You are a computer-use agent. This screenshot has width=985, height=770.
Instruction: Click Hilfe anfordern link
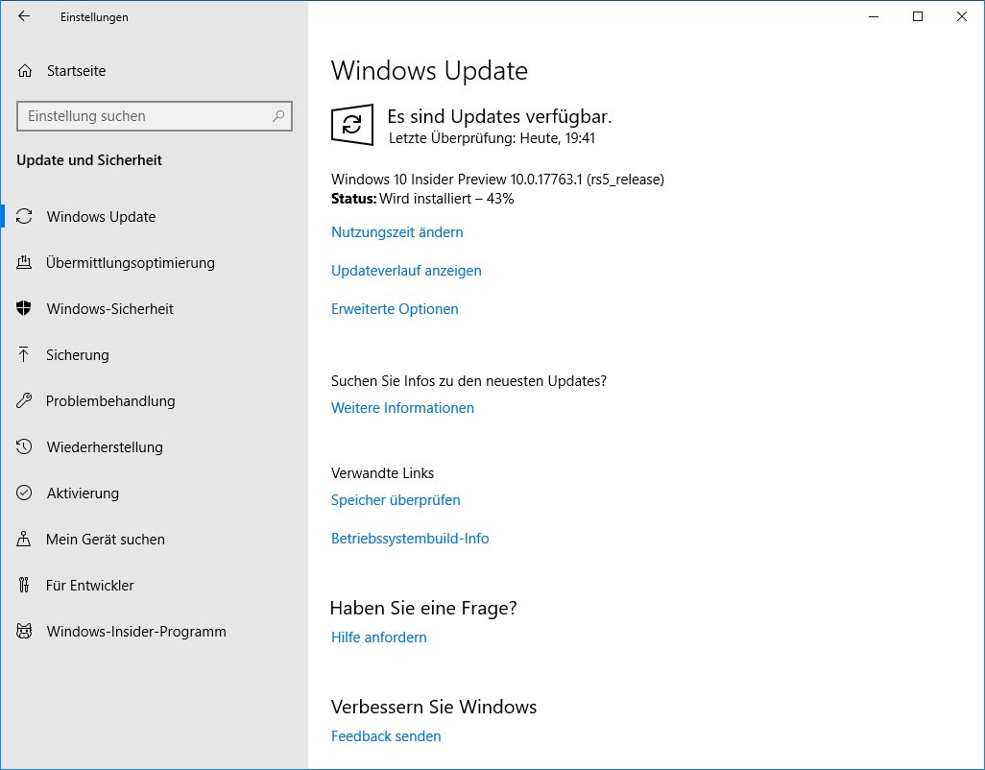(379, 638)
